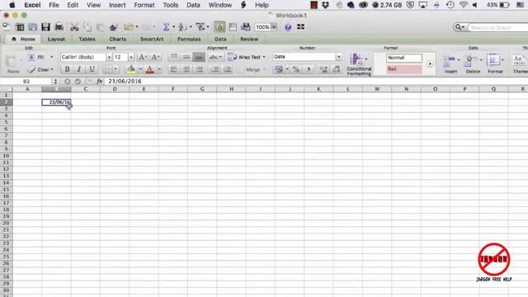Toggle align top vertical alignment
Screen dimensions: 528x297
click(x=174, y=57)
